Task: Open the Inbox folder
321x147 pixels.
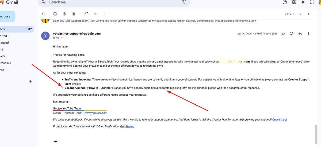Action: point(17,29)
